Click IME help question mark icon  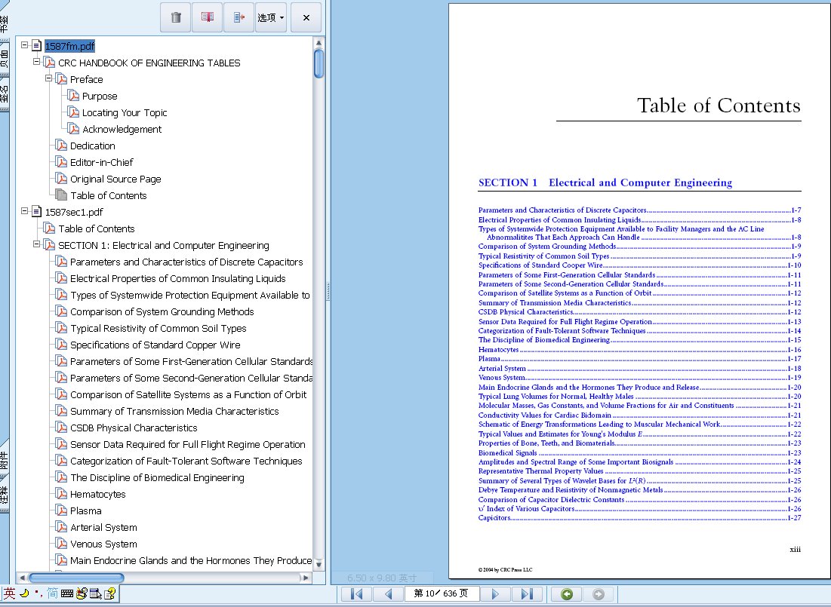point(109,593)
